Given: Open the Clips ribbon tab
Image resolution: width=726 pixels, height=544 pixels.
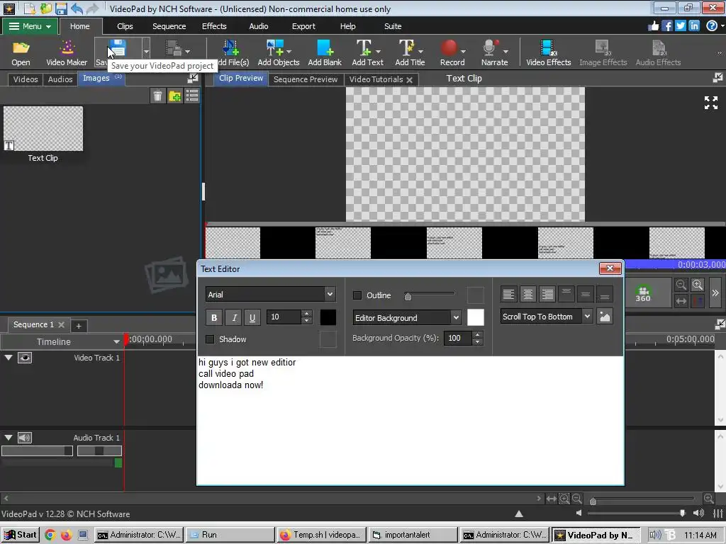Looking at the screenshot, I should point(125,26).
